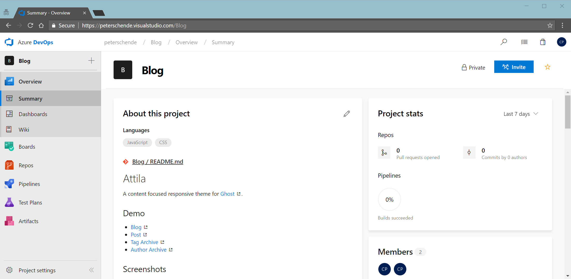
Task: Click the Dashboards grid icon
Action: click(x=9, y=114)
